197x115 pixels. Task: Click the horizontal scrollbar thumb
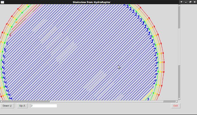pos(107,102)
